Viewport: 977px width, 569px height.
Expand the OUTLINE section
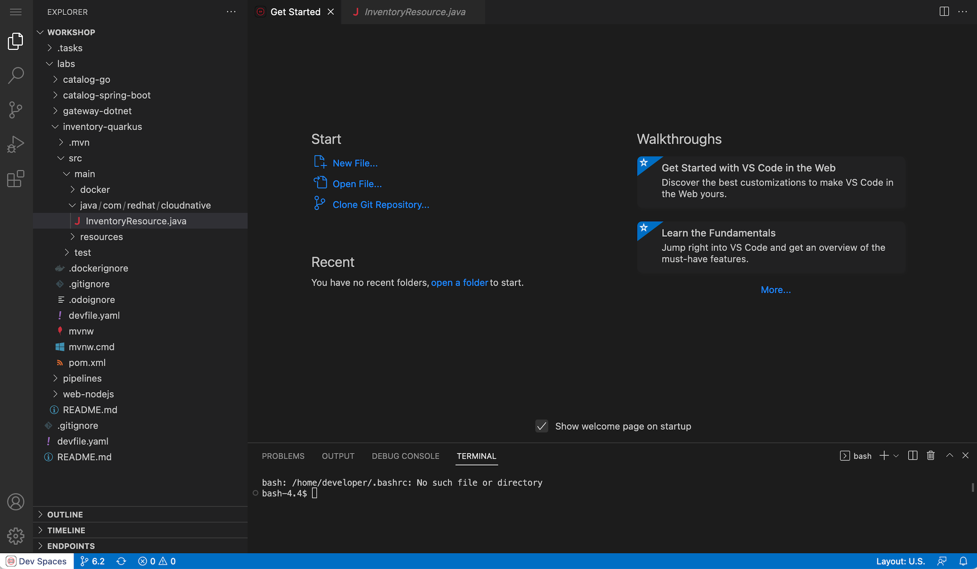65,514
